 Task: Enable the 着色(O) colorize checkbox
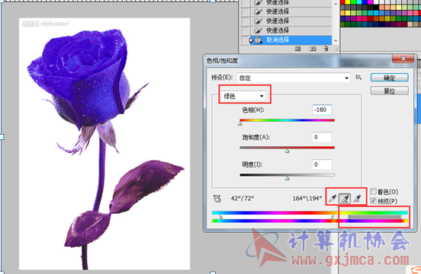pyautogui.click(x=373, y=191)
